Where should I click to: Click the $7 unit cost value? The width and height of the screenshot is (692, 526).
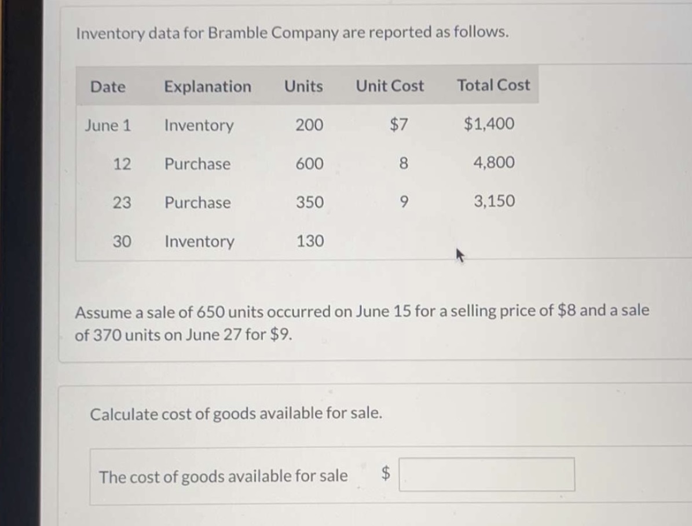[398, 125]
